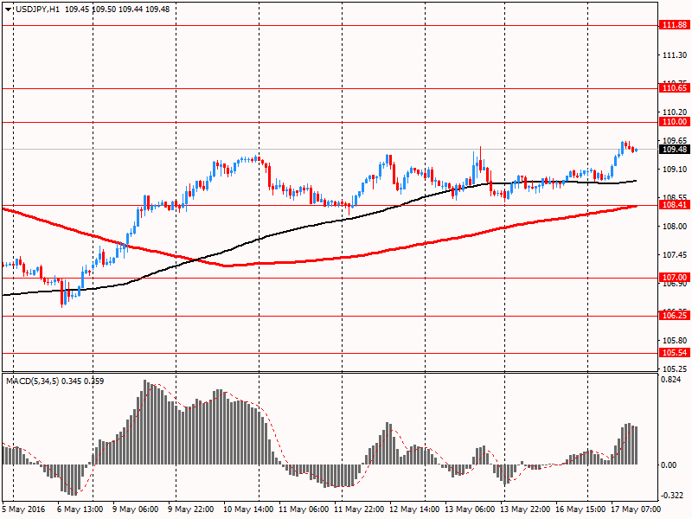Click the 108.00 price scale value

coord(675,227)
